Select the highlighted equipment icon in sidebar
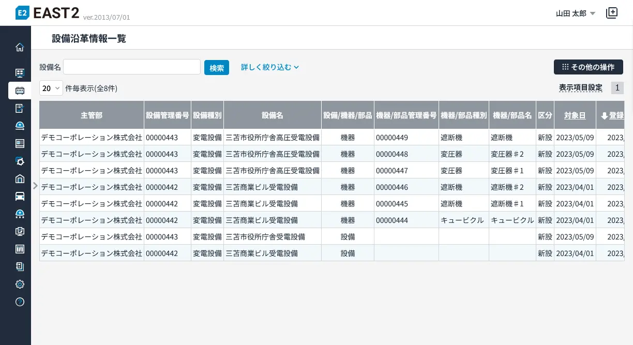The image size is (633, 345). (x=20, y=91)
